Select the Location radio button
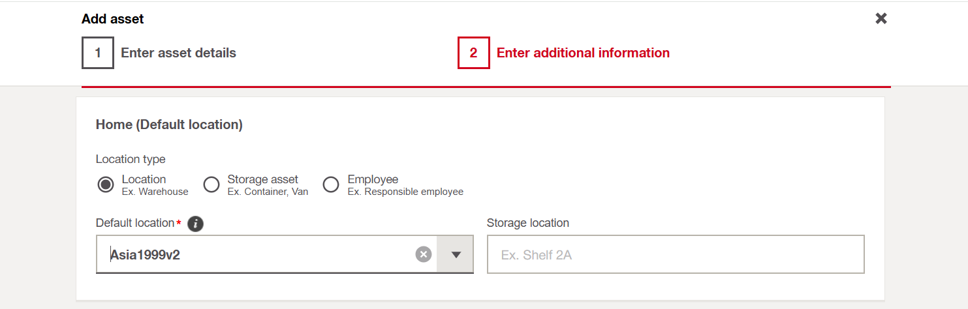 105,185
